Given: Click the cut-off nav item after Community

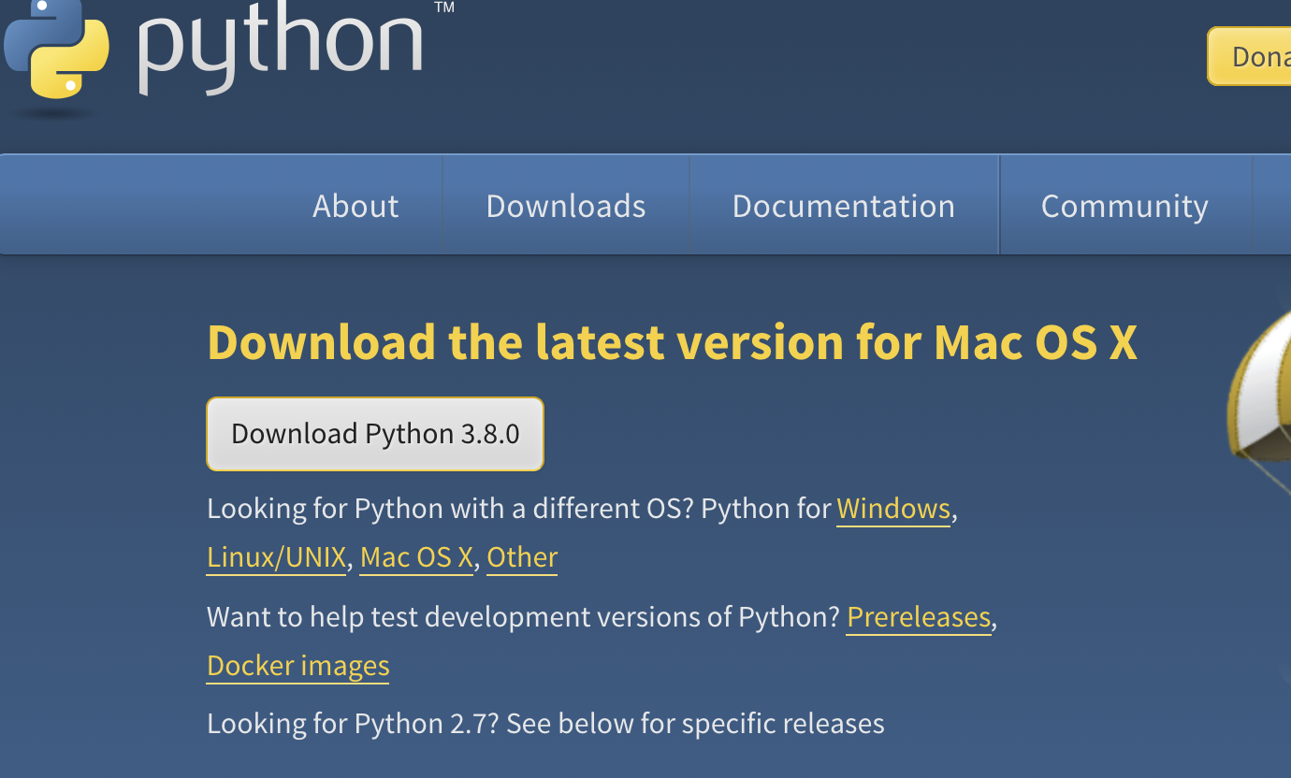Looking at the screenshot, I should point(1273,206).
